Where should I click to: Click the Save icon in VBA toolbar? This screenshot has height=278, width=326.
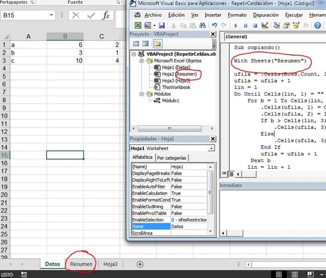click(x=161, y=25)
